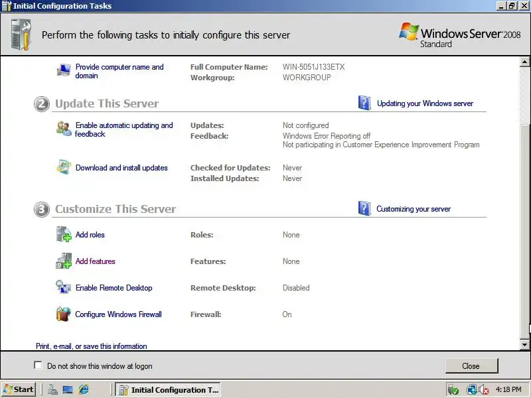Open Download and install updates link
The width and height of the screenshot is (531, 398).
121,168
